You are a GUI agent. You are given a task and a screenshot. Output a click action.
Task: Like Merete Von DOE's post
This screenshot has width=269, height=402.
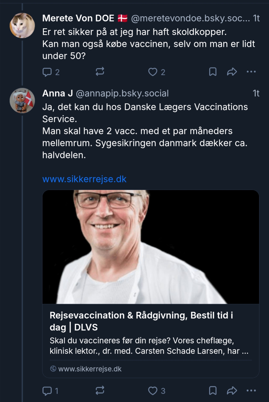(153, 72)
